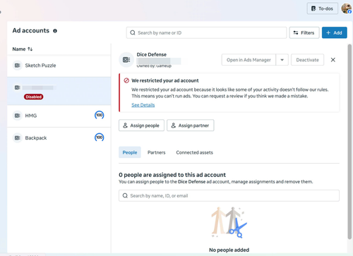The height and width of the screenshot is (256, 353).
Task: Click the Backpack account icon
Action: click(17, 138)
